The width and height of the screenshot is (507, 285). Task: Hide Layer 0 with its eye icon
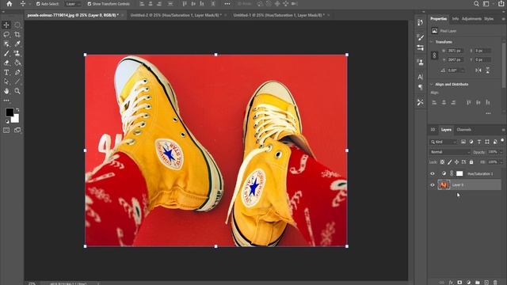[x=433, y=185]
